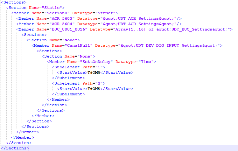The width and height of the screenshot is (238, 151).
Task: Click the "Static" section name value
Action: coord(52,8)
